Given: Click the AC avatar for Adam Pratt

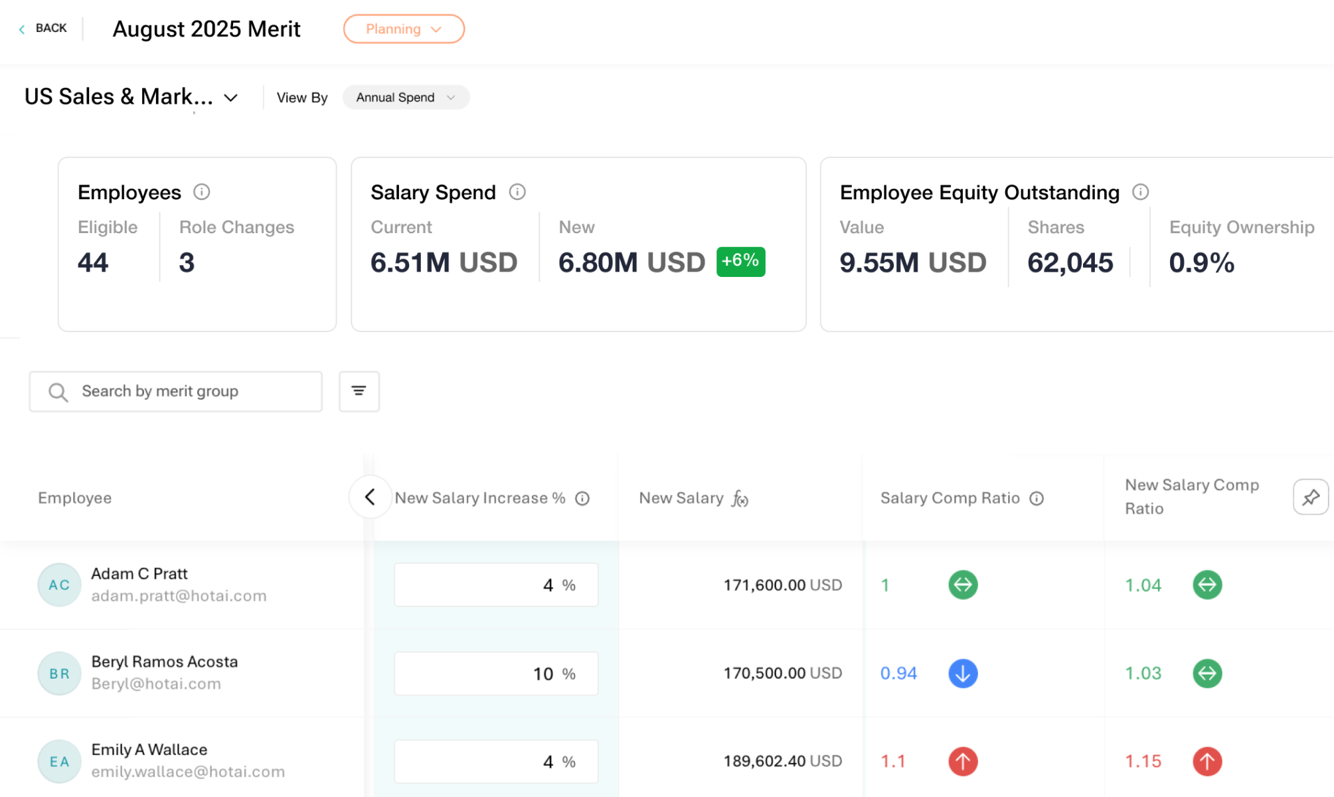Looking at the screenshot, I should [59, 585].
